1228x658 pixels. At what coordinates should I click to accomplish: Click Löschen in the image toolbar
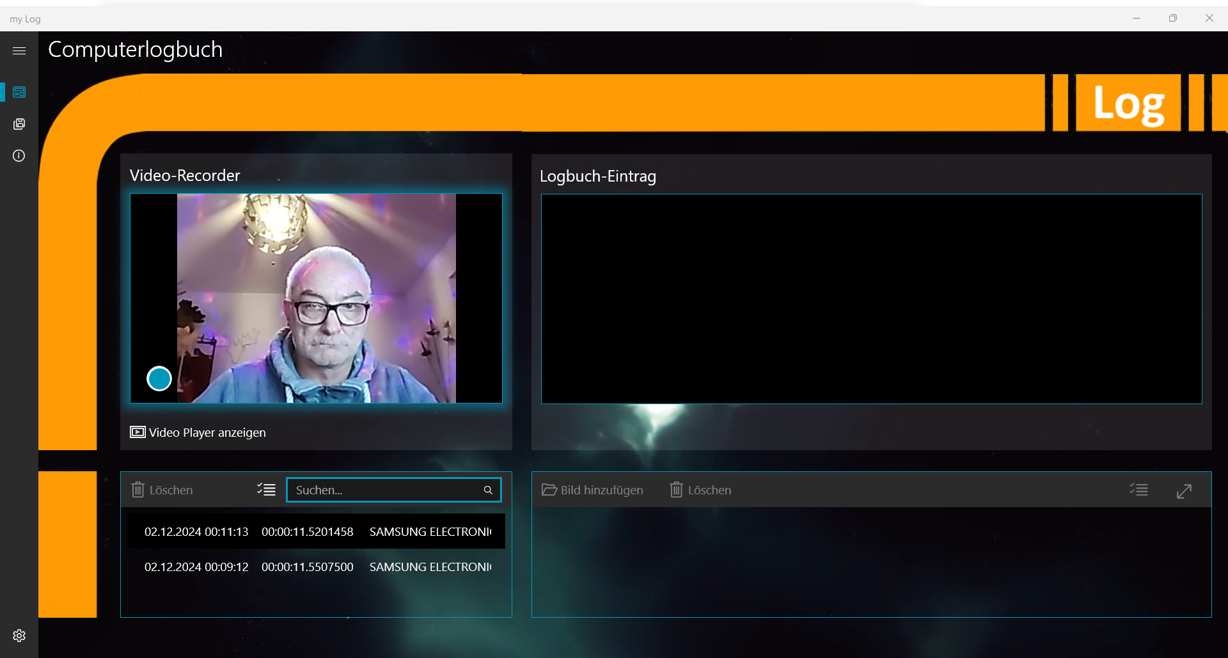click(700, 490)
